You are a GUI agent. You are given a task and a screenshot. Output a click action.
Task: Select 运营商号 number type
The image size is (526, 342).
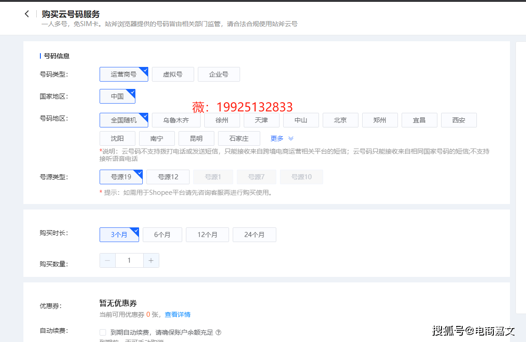(x=123, y=74)
